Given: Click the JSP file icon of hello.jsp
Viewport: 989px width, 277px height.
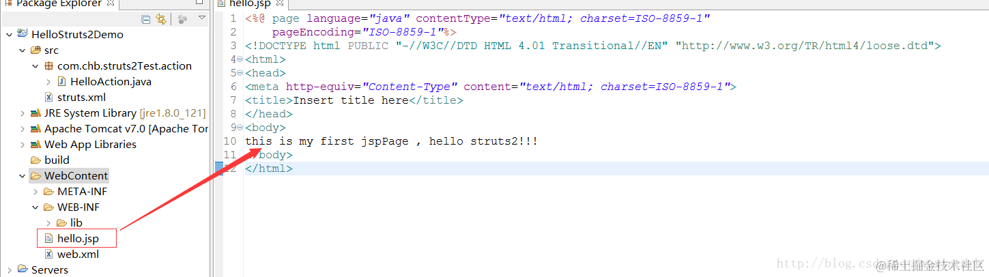Looking at the screenshot, I should pos(48,238).
